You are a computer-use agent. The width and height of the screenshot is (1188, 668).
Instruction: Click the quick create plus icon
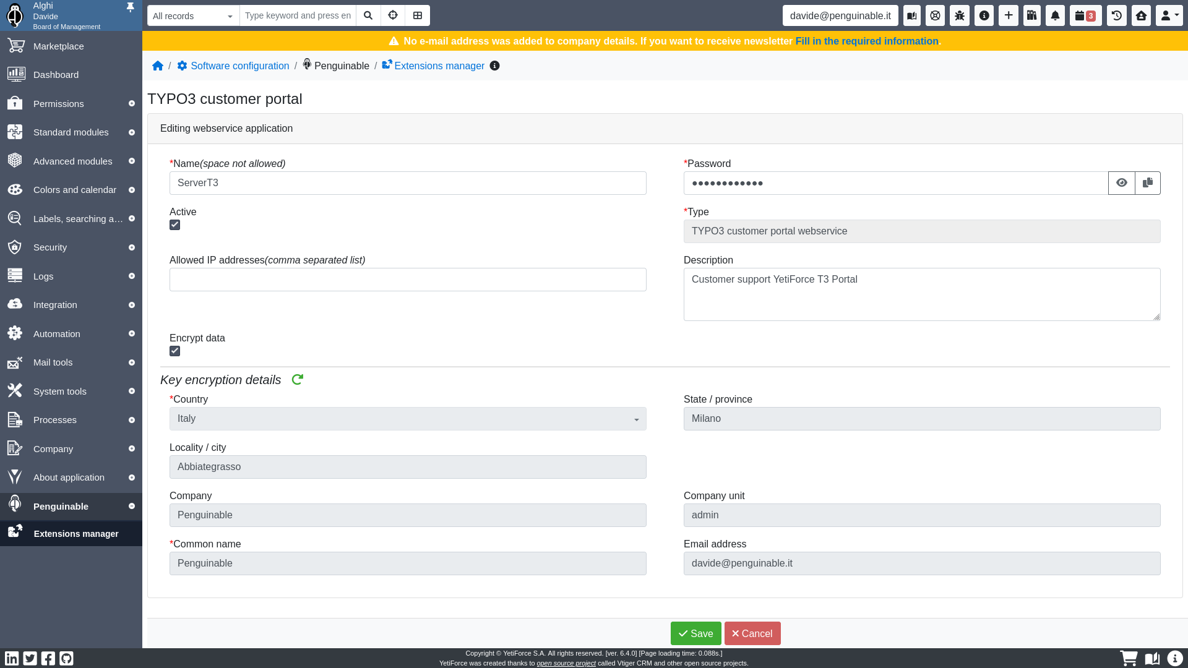[1009, 15]
